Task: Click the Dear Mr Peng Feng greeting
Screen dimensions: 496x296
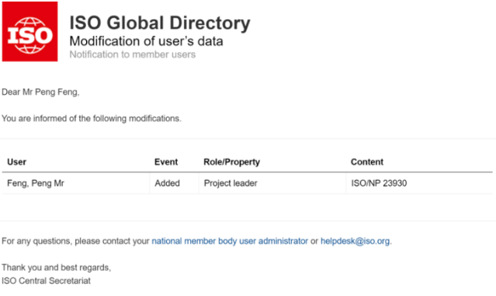Action: 40,92
